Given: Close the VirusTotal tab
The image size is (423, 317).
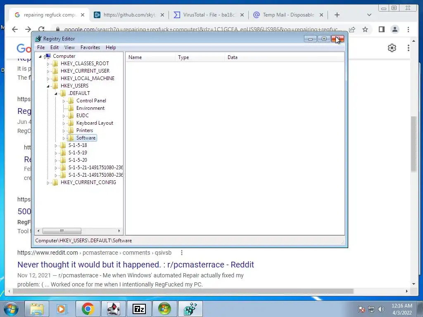Looking at the screenshot, I should pos(242,15).
